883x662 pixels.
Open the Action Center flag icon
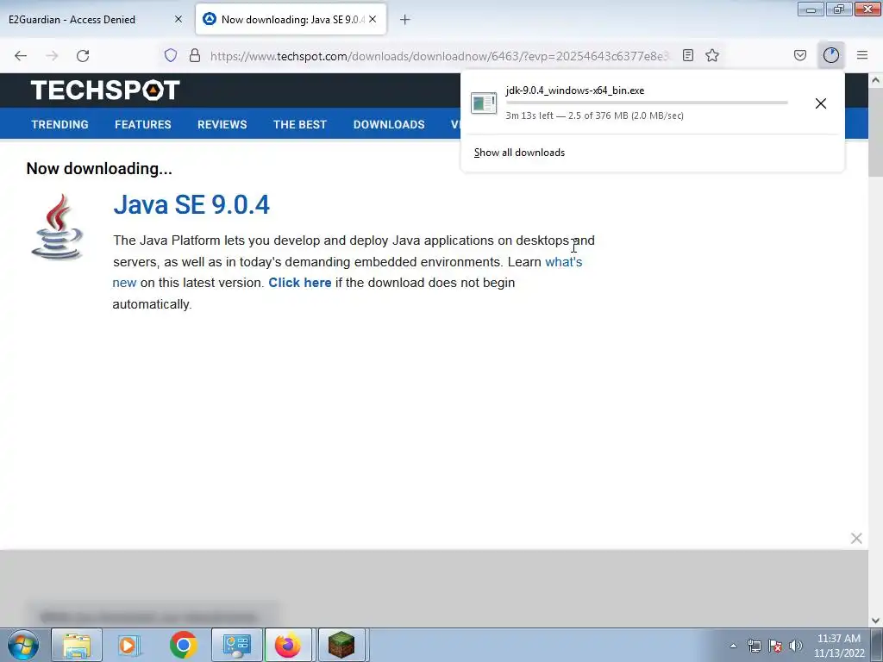pos(775,646)
